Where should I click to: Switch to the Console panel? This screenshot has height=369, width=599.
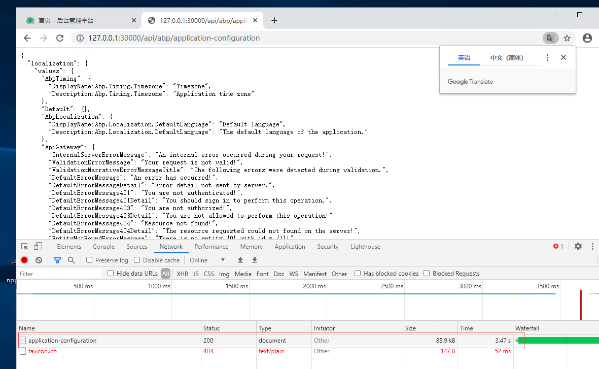click(103, 246)
